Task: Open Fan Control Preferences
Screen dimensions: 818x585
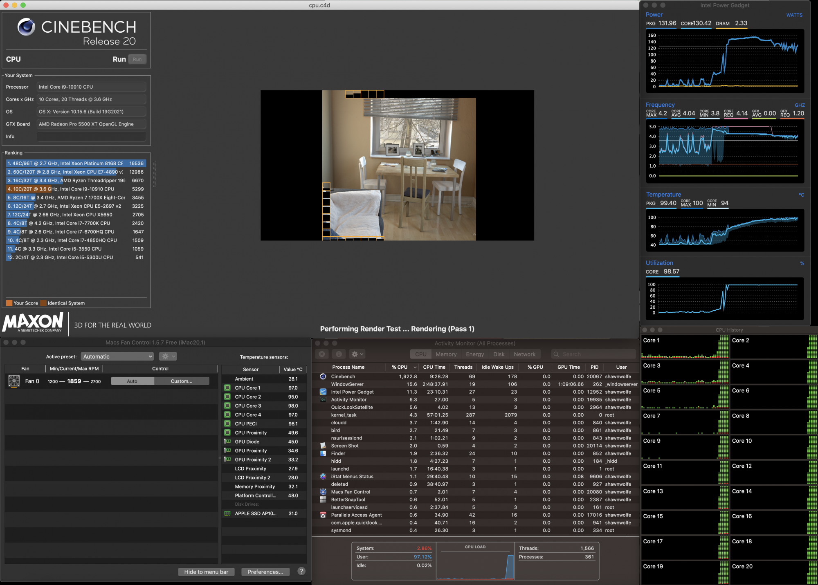Action: tap(265, 572)
